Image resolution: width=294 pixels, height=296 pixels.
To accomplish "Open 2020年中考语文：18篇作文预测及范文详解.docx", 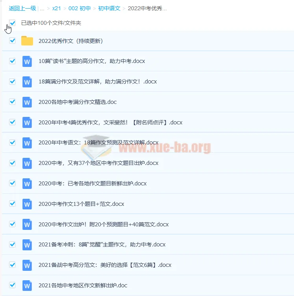I will coord(98,142).
